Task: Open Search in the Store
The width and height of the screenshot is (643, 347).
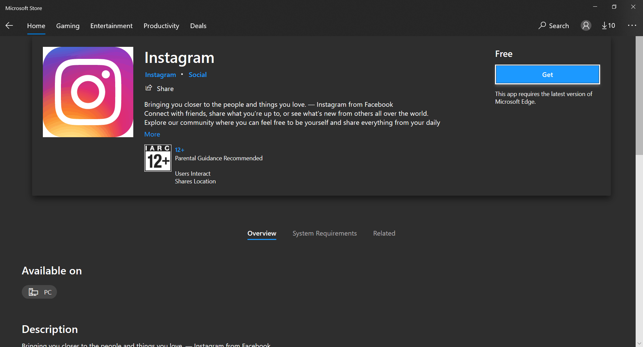Action: 554,25
